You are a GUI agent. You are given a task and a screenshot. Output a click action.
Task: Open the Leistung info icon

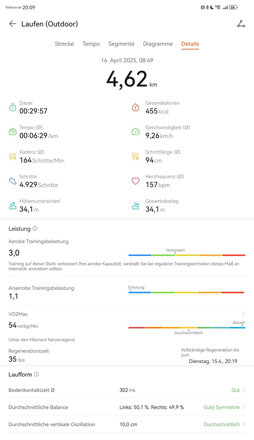click(35, 228)
